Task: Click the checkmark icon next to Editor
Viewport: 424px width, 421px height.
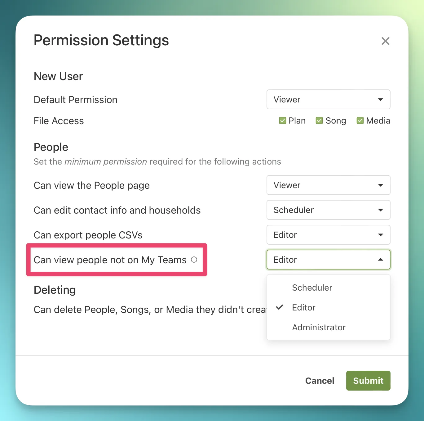Action: (x=280, y=307)
